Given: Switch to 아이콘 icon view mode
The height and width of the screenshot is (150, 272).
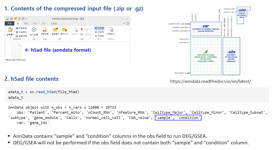Looking at the screenshot, I should click(99, 28).
